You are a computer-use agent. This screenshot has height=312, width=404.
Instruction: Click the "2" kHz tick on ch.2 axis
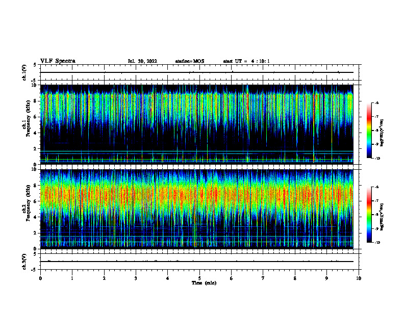35,233
